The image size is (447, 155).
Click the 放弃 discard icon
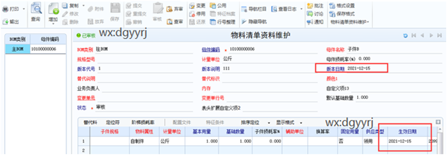coord(90,22)
